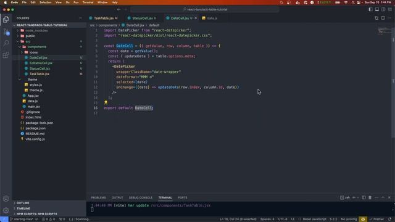Change indentation via Spaces: 4
Image resolution: width=395 pixels, height=222 pixels.
click(x=267, y=220)
